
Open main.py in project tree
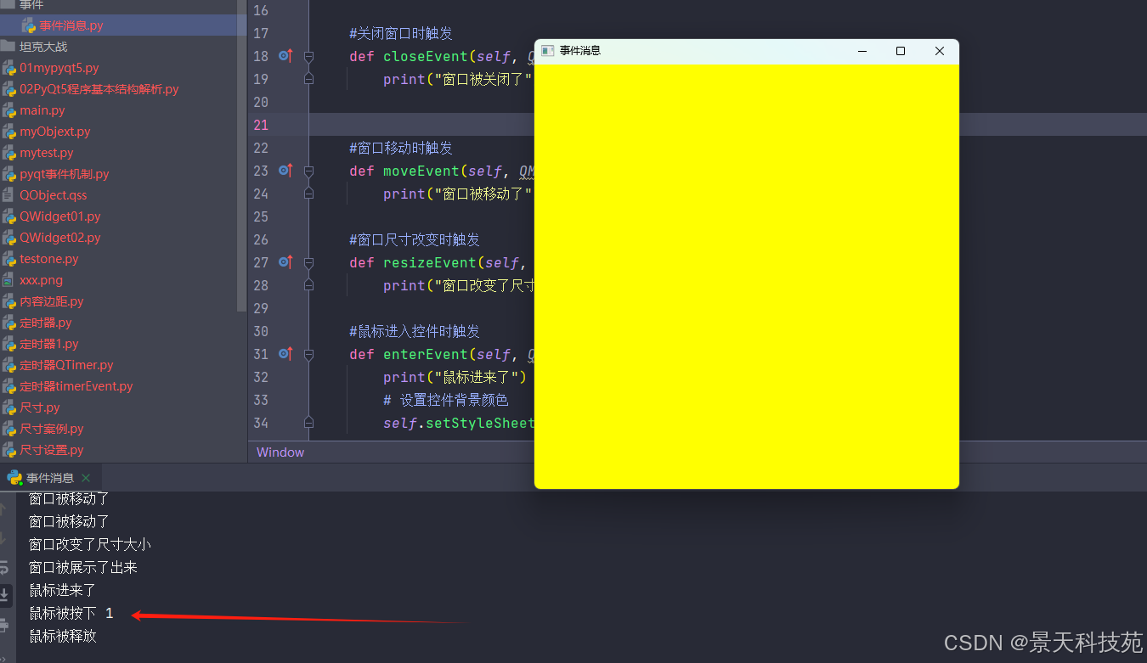[42, 110]
